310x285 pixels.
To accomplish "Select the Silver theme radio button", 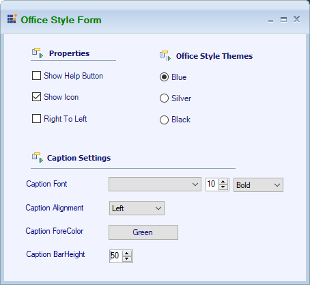I will click(x=164, y=98).
